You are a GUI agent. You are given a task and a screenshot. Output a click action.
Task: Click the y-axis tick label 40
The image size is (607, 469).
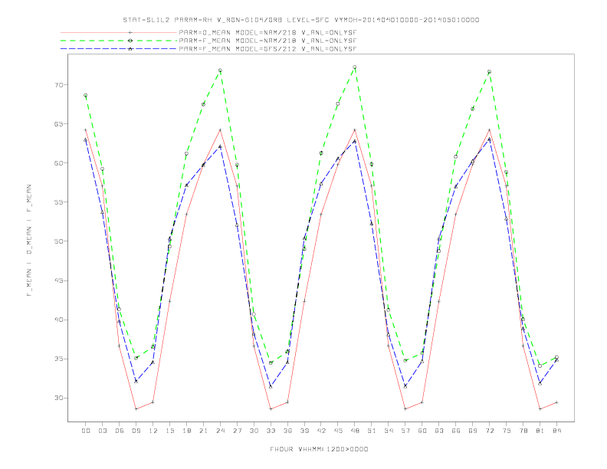pyautogui.click(x=58, y=320)
